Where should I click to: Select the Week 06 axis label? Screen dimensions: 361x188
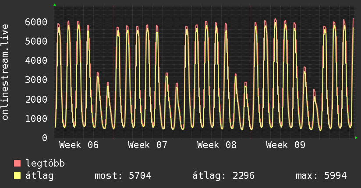pyautogui.click(x=79, y=145)
